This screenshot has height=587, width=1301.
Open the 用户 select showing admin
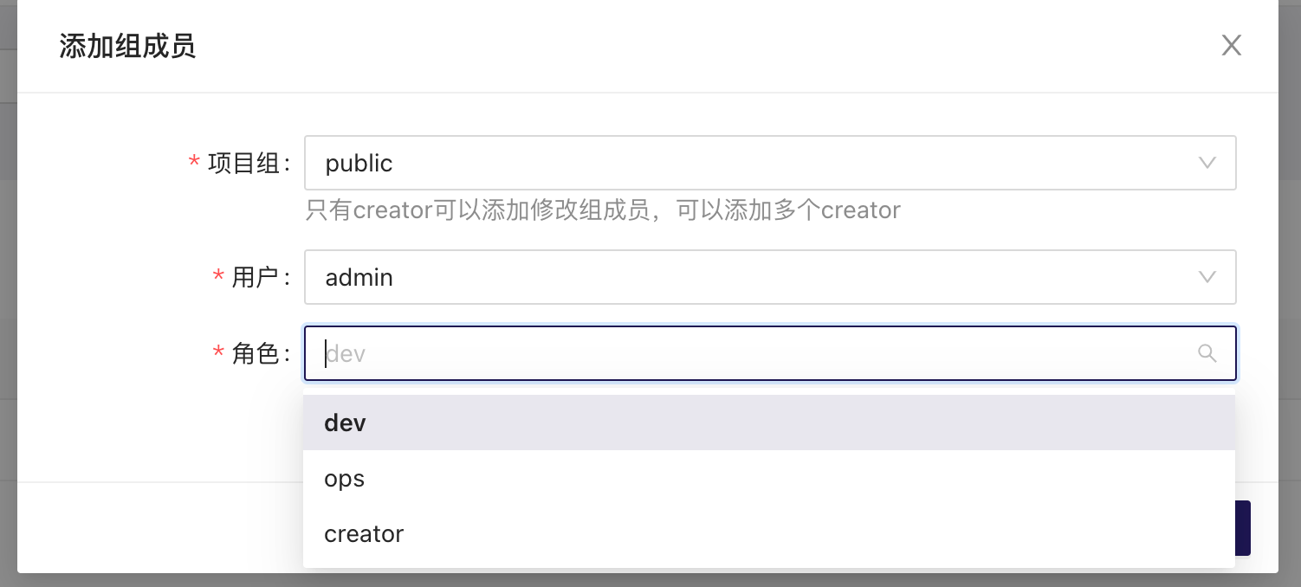point(769,277)
